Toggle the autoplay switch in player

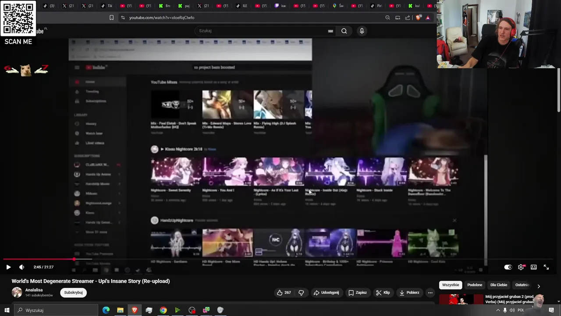tap(508, 267)
